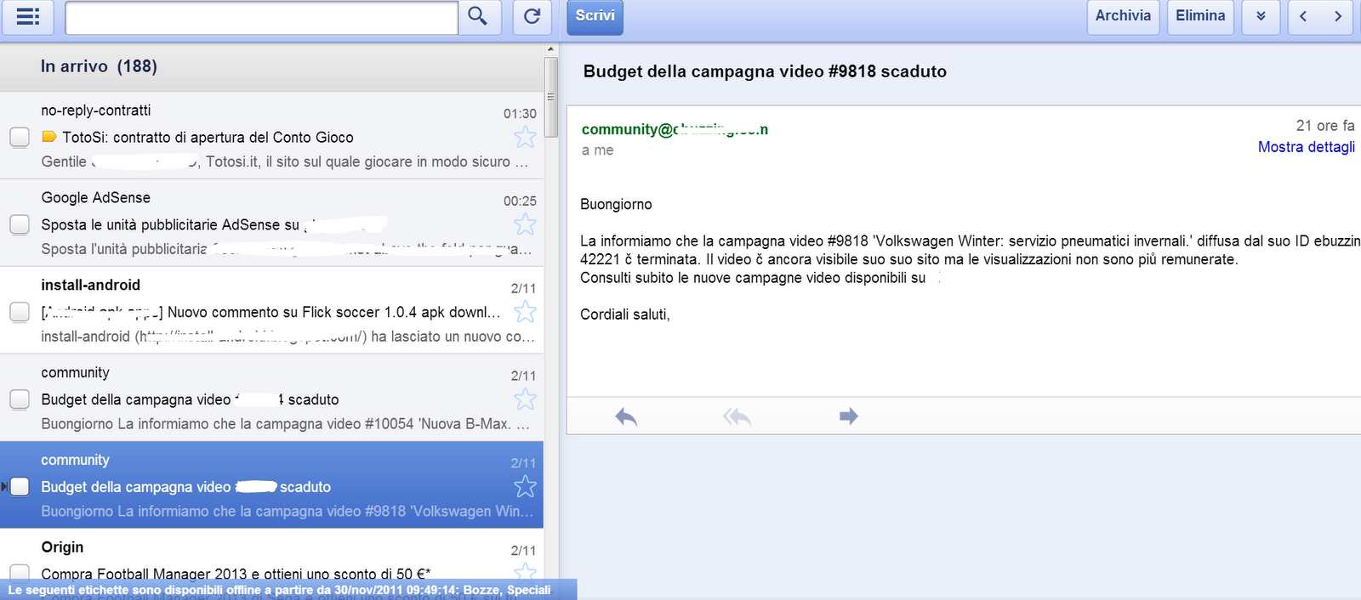The height and width of the screenshot is (600, 1361).
Task: Click the Cordiali saluti line
Action: [625, 314]
